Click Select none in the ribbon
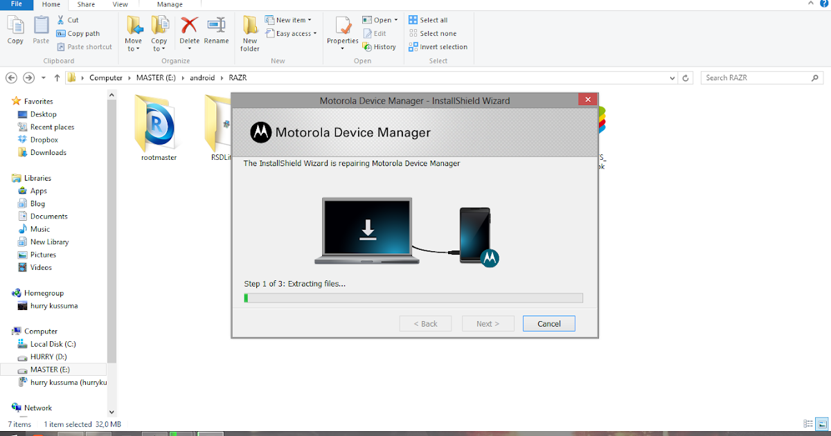Screen dimensions: 831x436 tap(432, 33)
